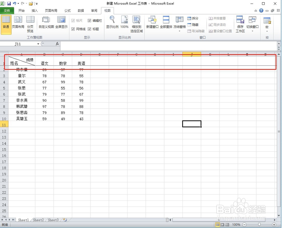
Task: Click the status bar zoom slider handle
Action: pyautogui.click(x=259, y=224)
